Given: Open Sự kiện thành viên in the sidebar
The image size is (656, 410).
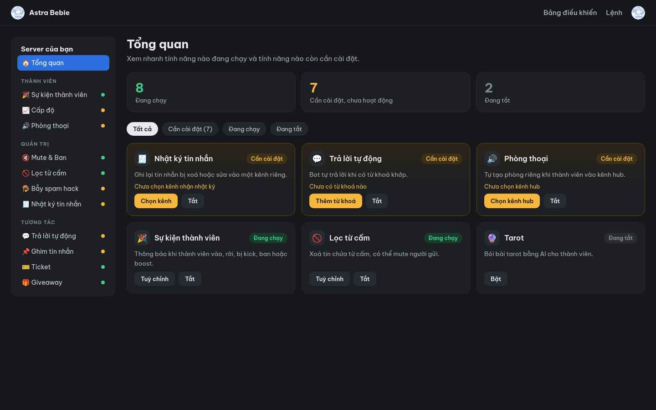Looking at the screenshot, I should (63, 95).
